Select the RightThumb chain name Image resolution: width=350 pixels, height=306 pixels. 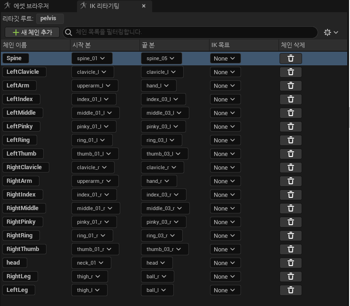pos(24,249)
